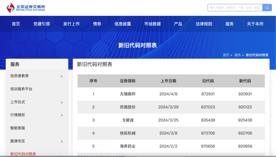
Task: Open 智能客服 from the sidebar
Action: [x=18, y=128]
